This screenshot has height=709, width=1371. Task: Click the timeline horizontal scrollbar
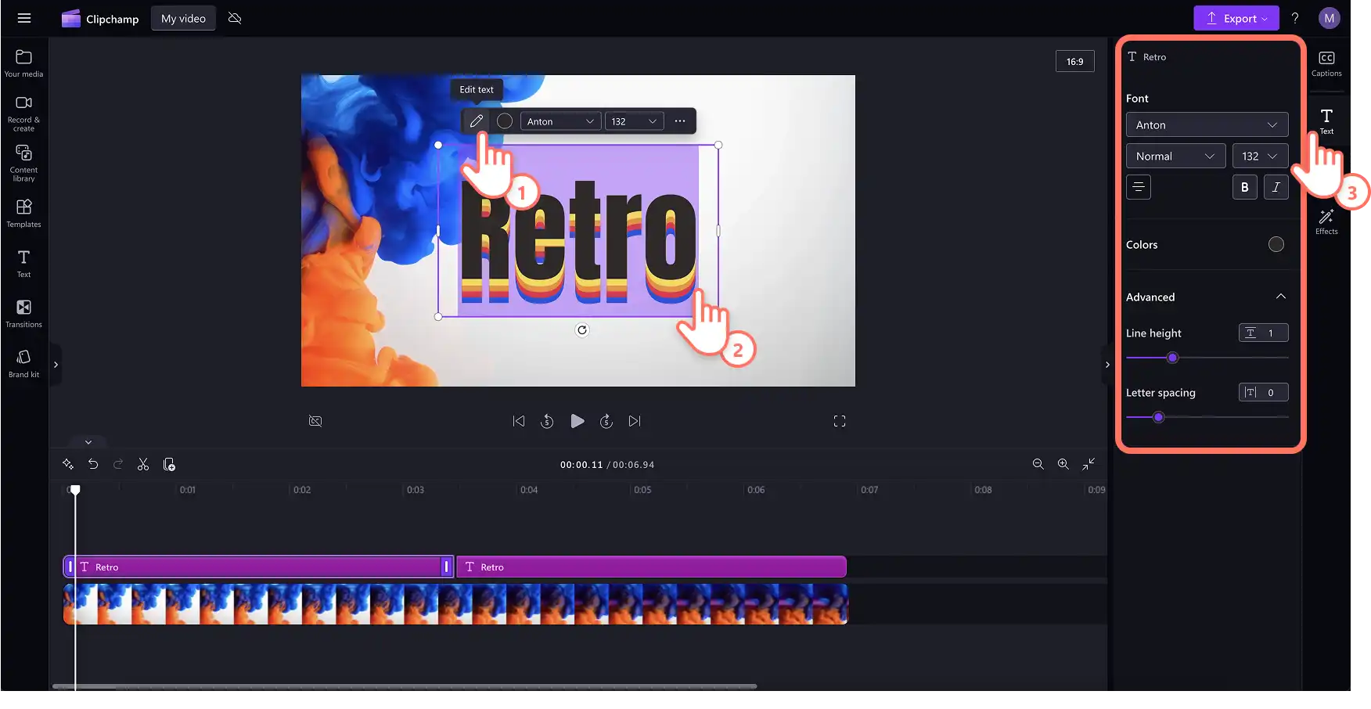[405, 686]
